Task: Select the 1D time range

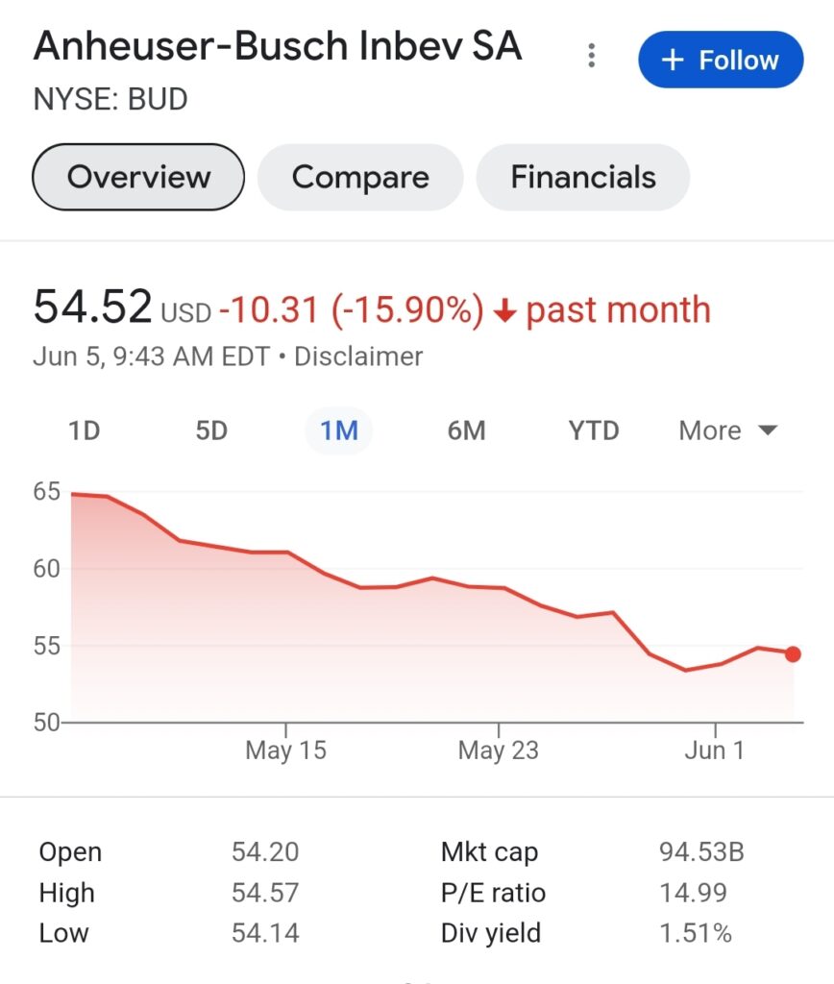Action: pos(85,430)
